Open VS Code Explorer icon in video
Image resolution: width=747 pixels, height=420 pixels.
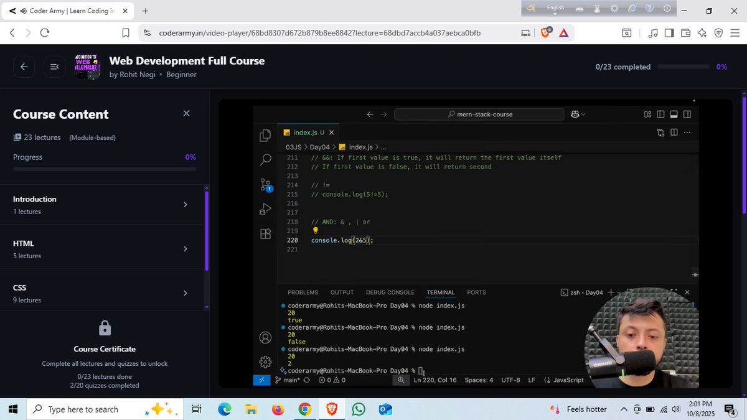coord(265,135)
